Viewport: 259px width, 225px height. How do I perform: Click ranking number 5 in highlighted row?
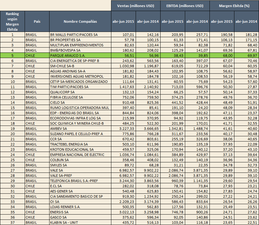[12, 56]
